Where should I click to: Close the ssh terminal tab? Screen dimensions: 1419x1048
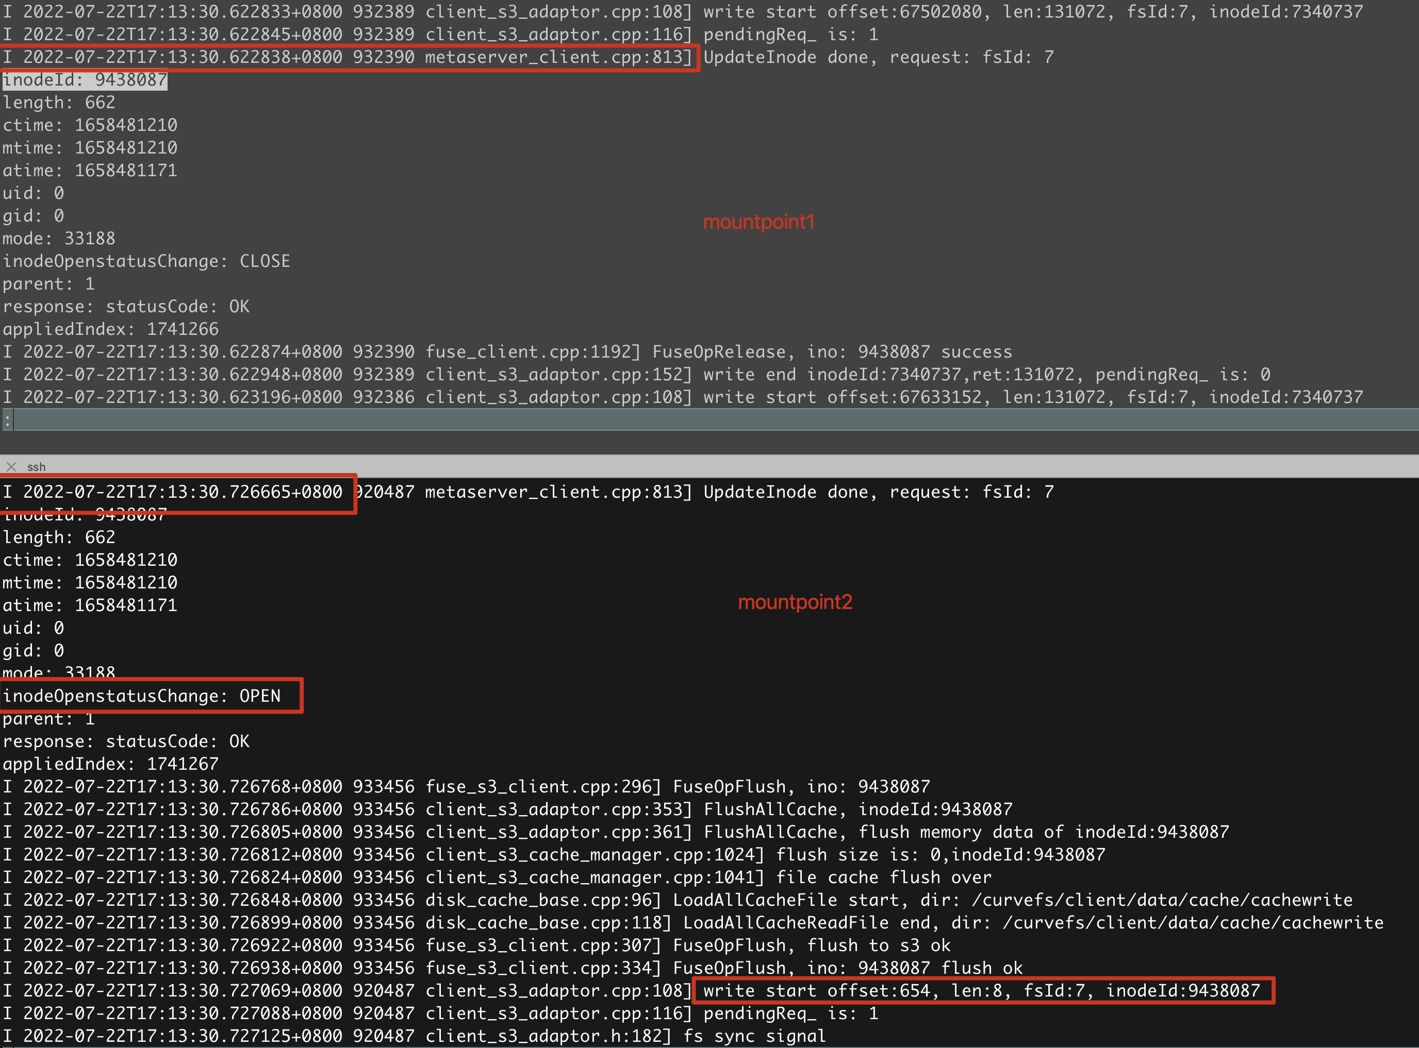11,467
